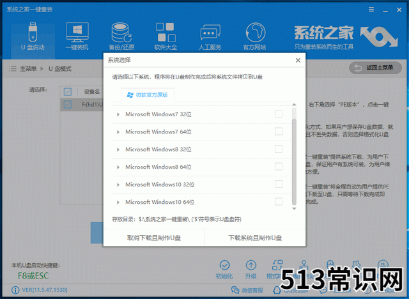
Task: Close the 系统选择 dialog
Action: [298, 60]
